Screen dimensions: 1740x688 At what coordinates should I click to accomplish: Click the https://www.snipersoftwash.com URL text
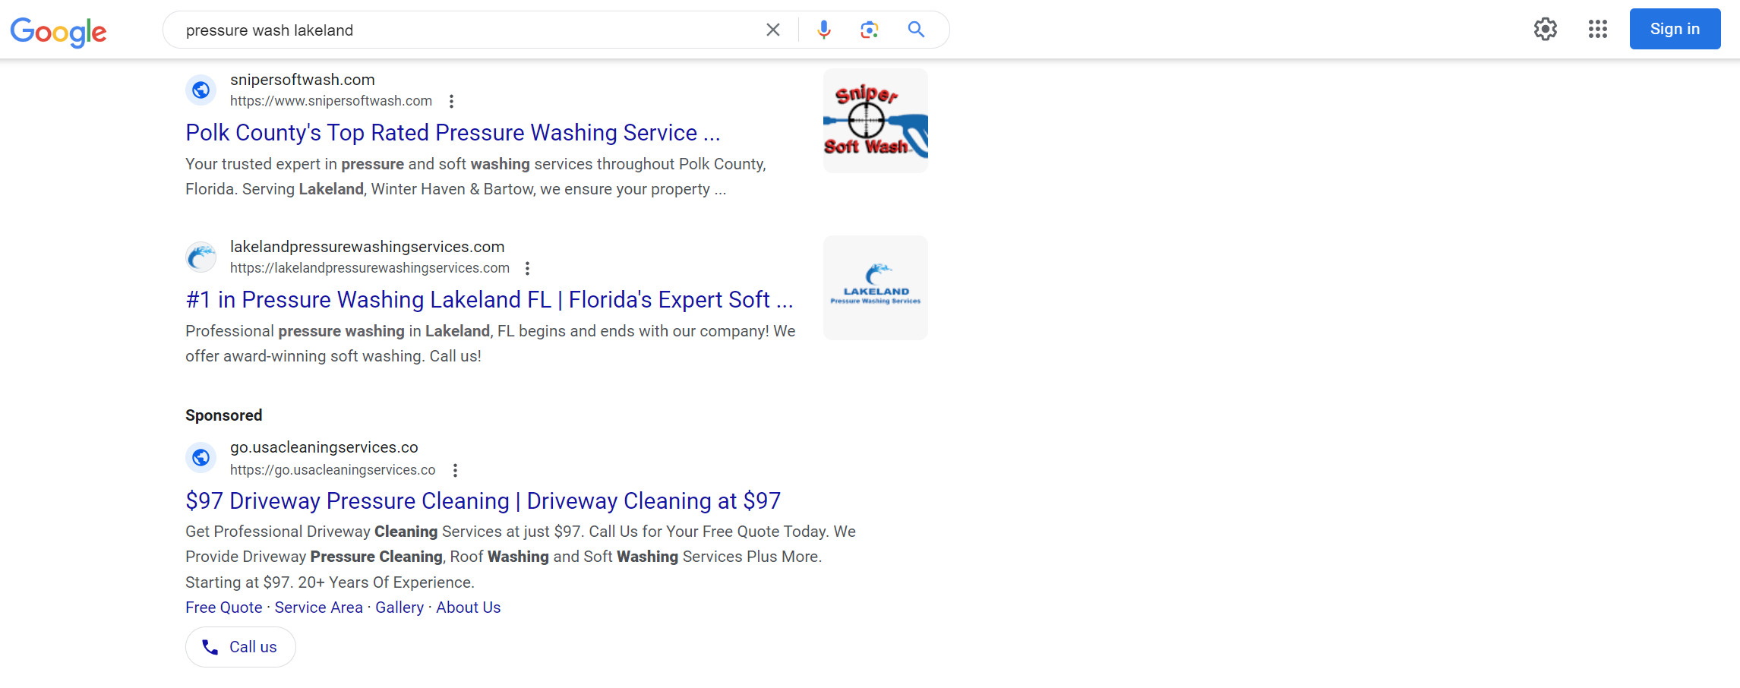coord(331,101)
